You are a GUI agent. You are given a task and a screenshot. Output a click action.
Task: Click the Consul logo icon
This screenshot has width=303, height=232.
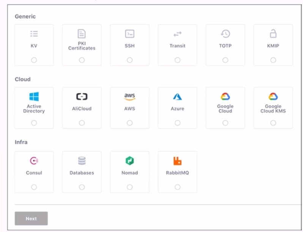(x=34, y=161)
